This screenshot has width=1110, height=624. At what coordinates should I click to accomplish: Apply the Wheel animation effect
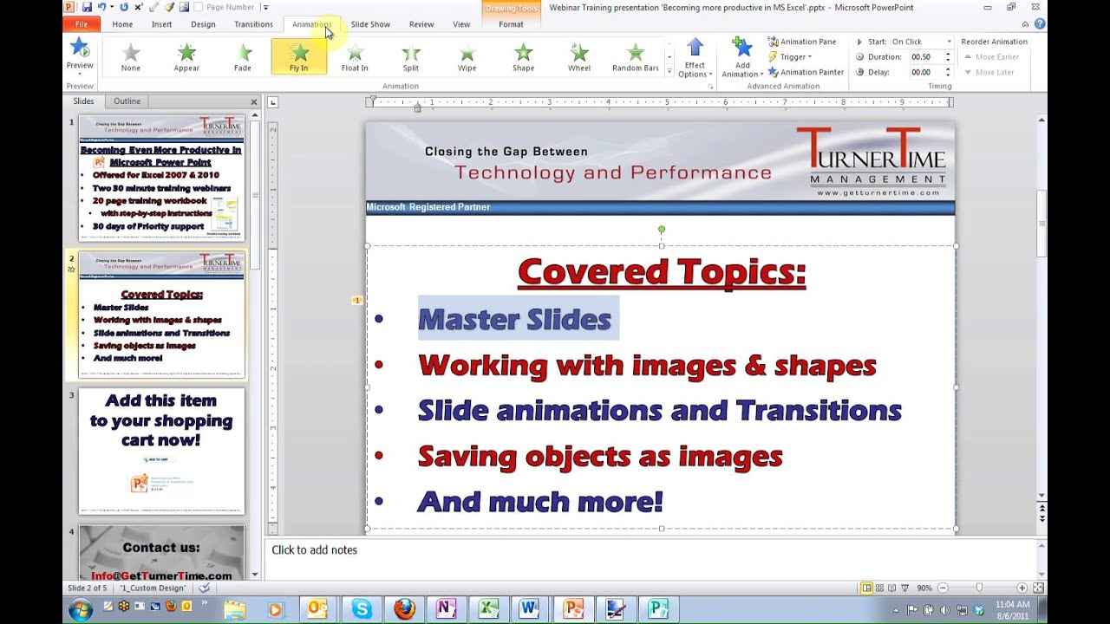[x=579, y=57]
